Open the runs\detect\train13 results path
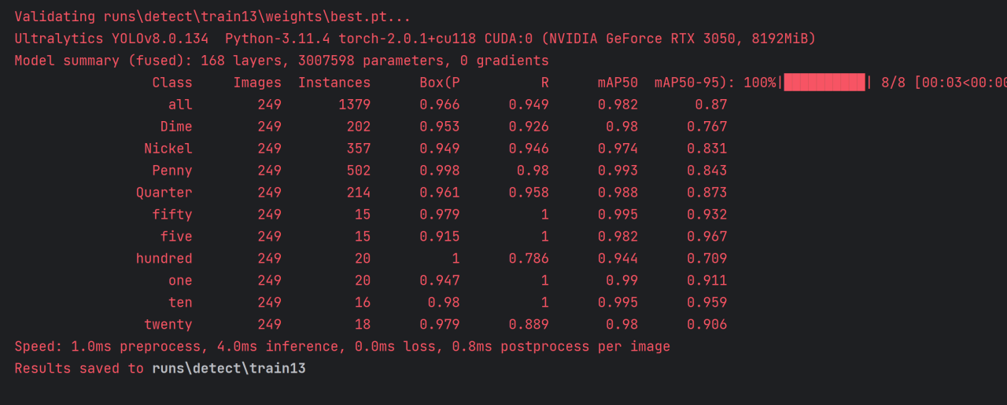 pos(228,368)
